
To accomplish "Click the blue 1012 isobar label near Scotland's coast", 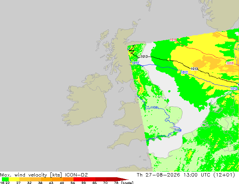I will (x=135, y=63).
